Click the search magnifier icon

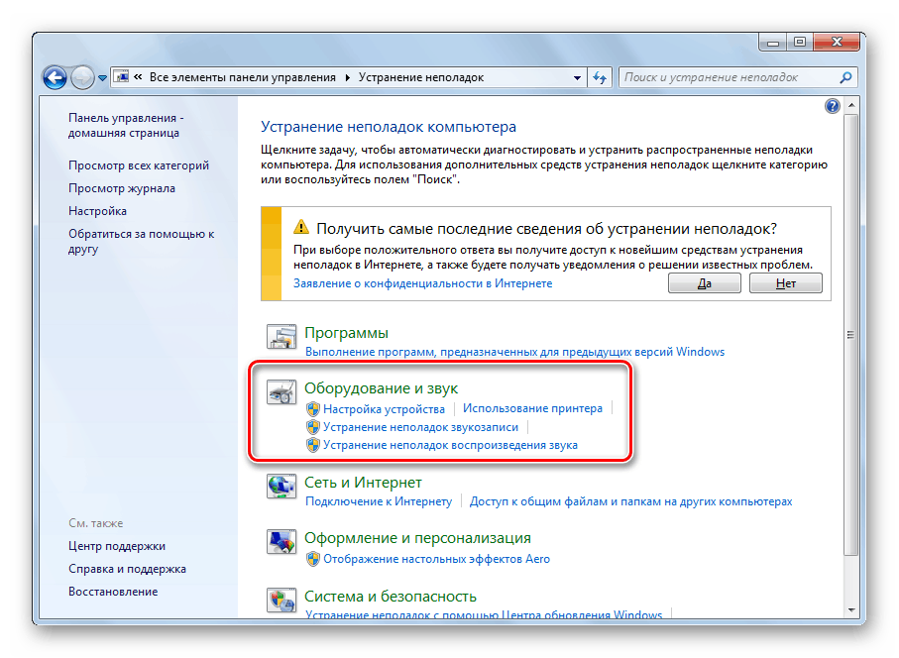[845, 77]
